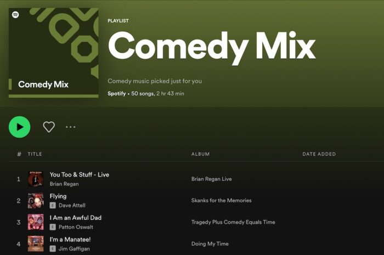Sort tracks by the ALBUM column header
The height and width of the screenshot is (255, 384).
[200, 154]
